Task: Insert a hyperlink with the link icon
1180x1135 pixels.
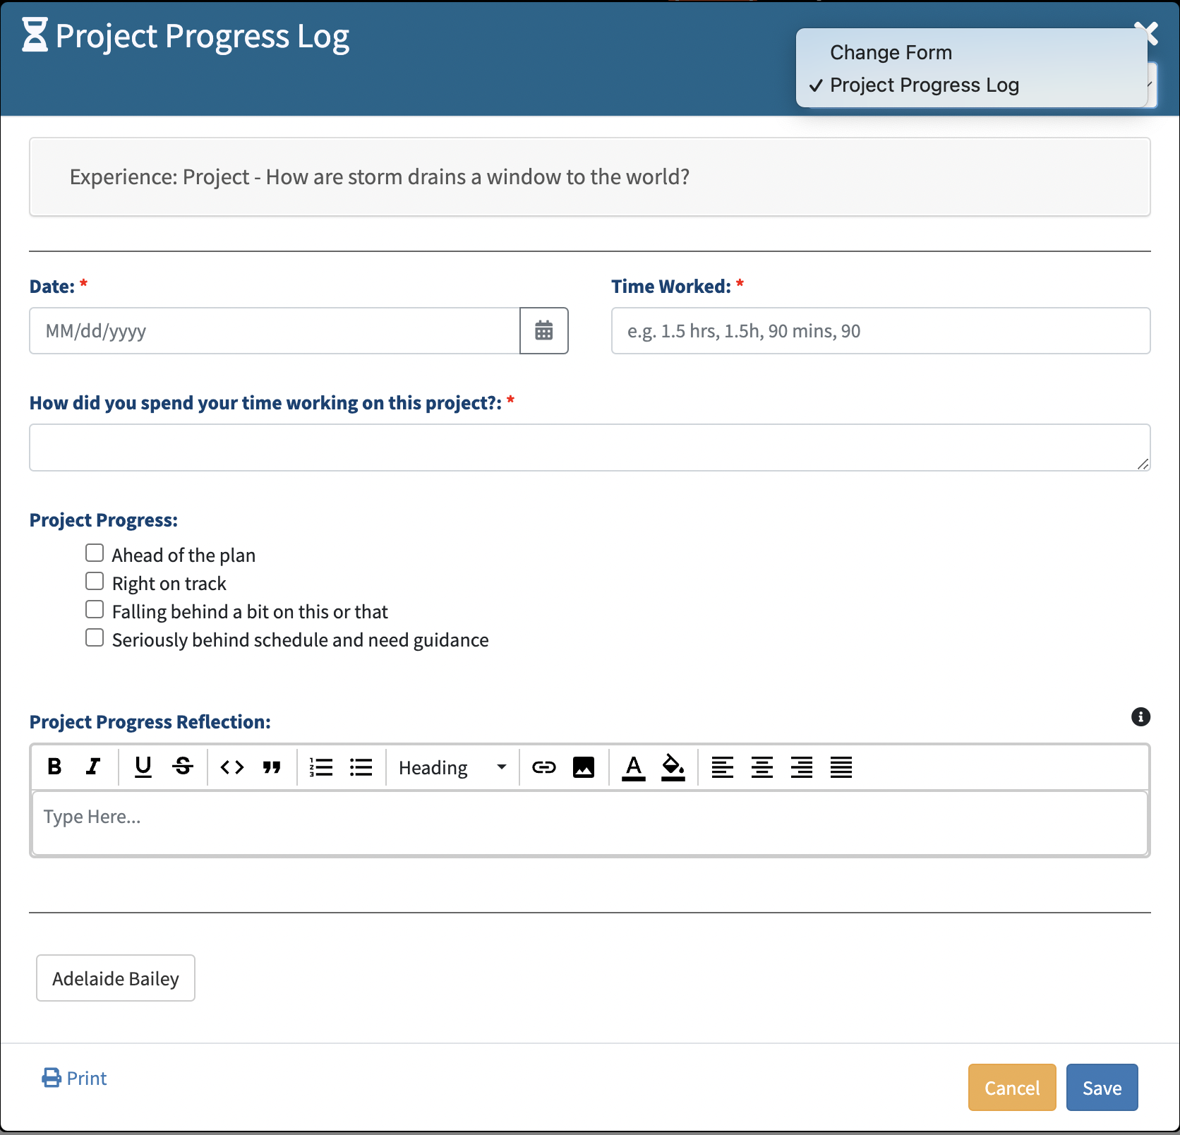Action: pos(544,767)
